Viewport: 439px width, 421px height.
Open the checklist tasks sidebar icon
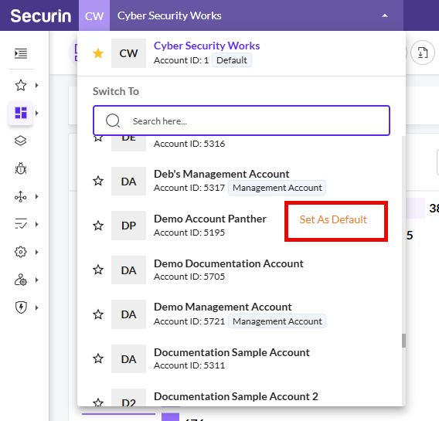click(21, 224)
